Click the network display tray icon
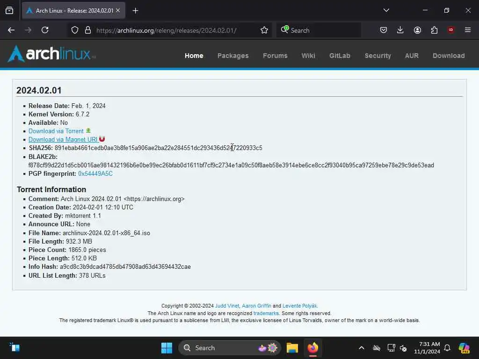 click(391, 348)
